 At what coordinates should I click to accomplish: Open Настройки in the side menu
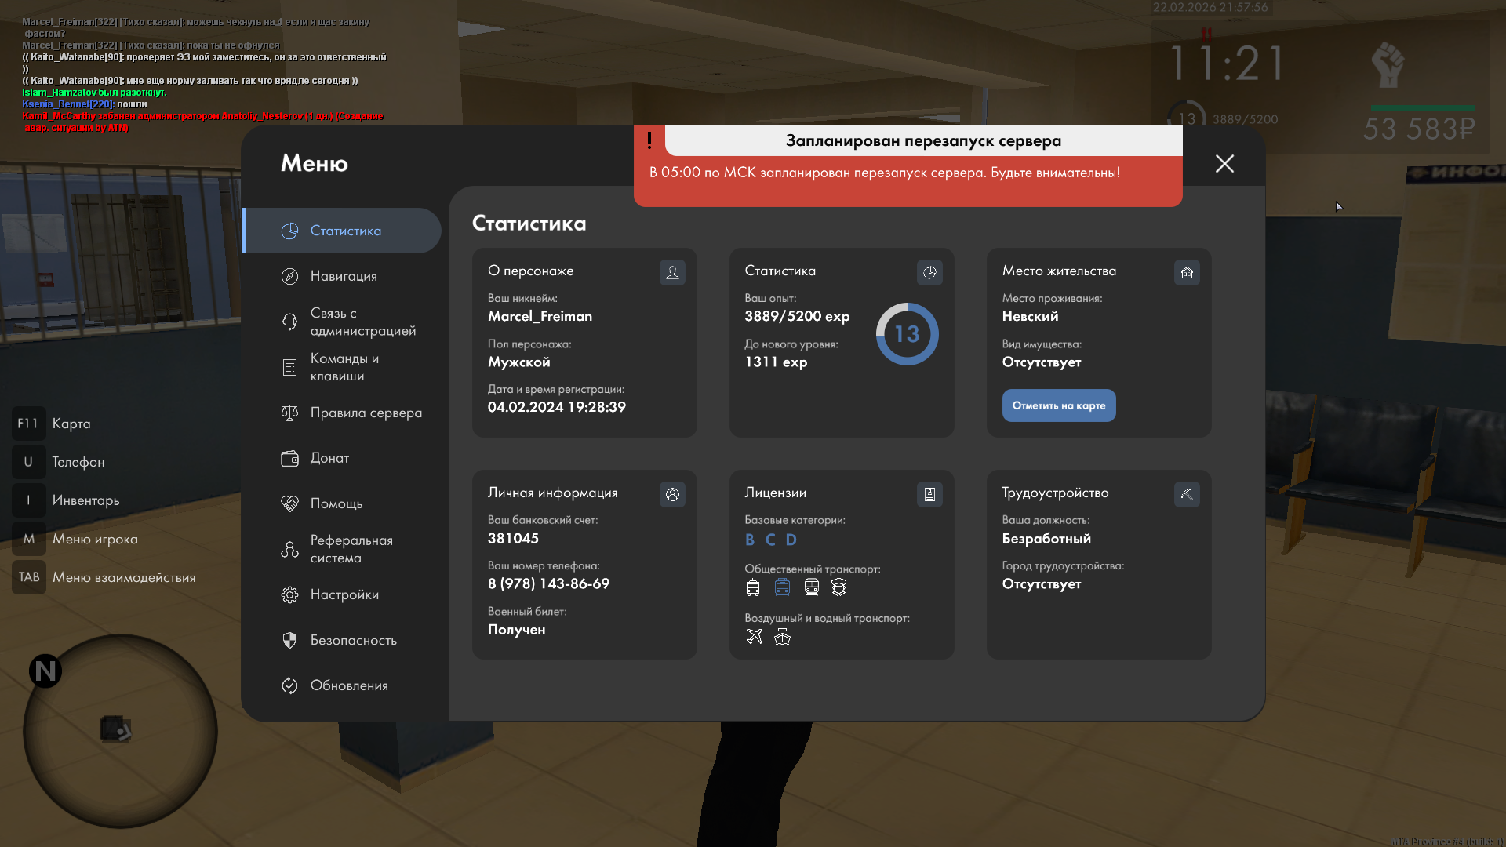pyautogui.click(x=344, y=594)
